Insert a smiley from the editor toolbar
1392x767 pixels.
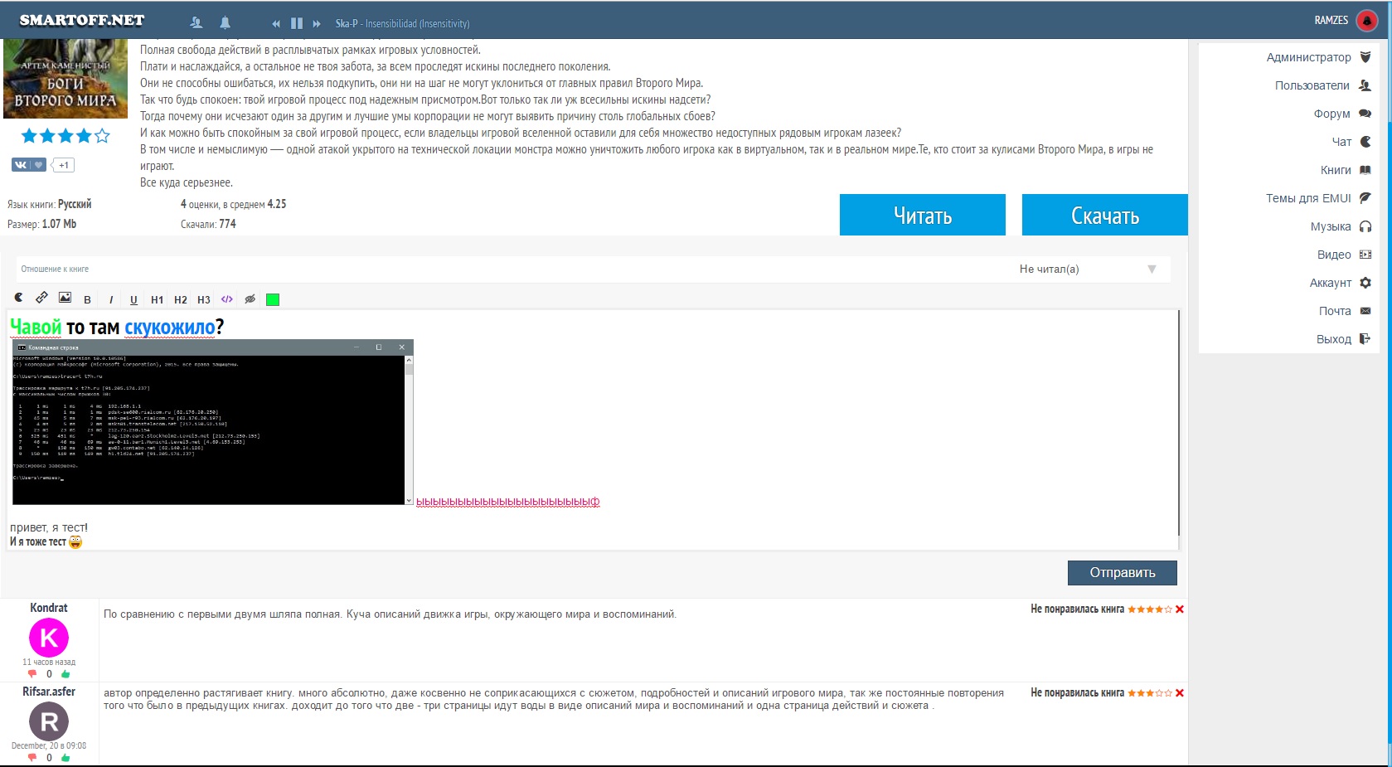(x=19, y=298)
